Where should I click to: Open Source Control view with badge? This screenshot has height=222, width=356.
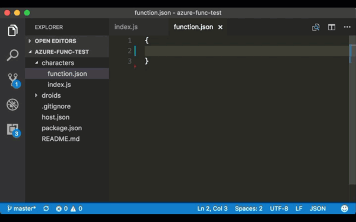tap(14, 81)
